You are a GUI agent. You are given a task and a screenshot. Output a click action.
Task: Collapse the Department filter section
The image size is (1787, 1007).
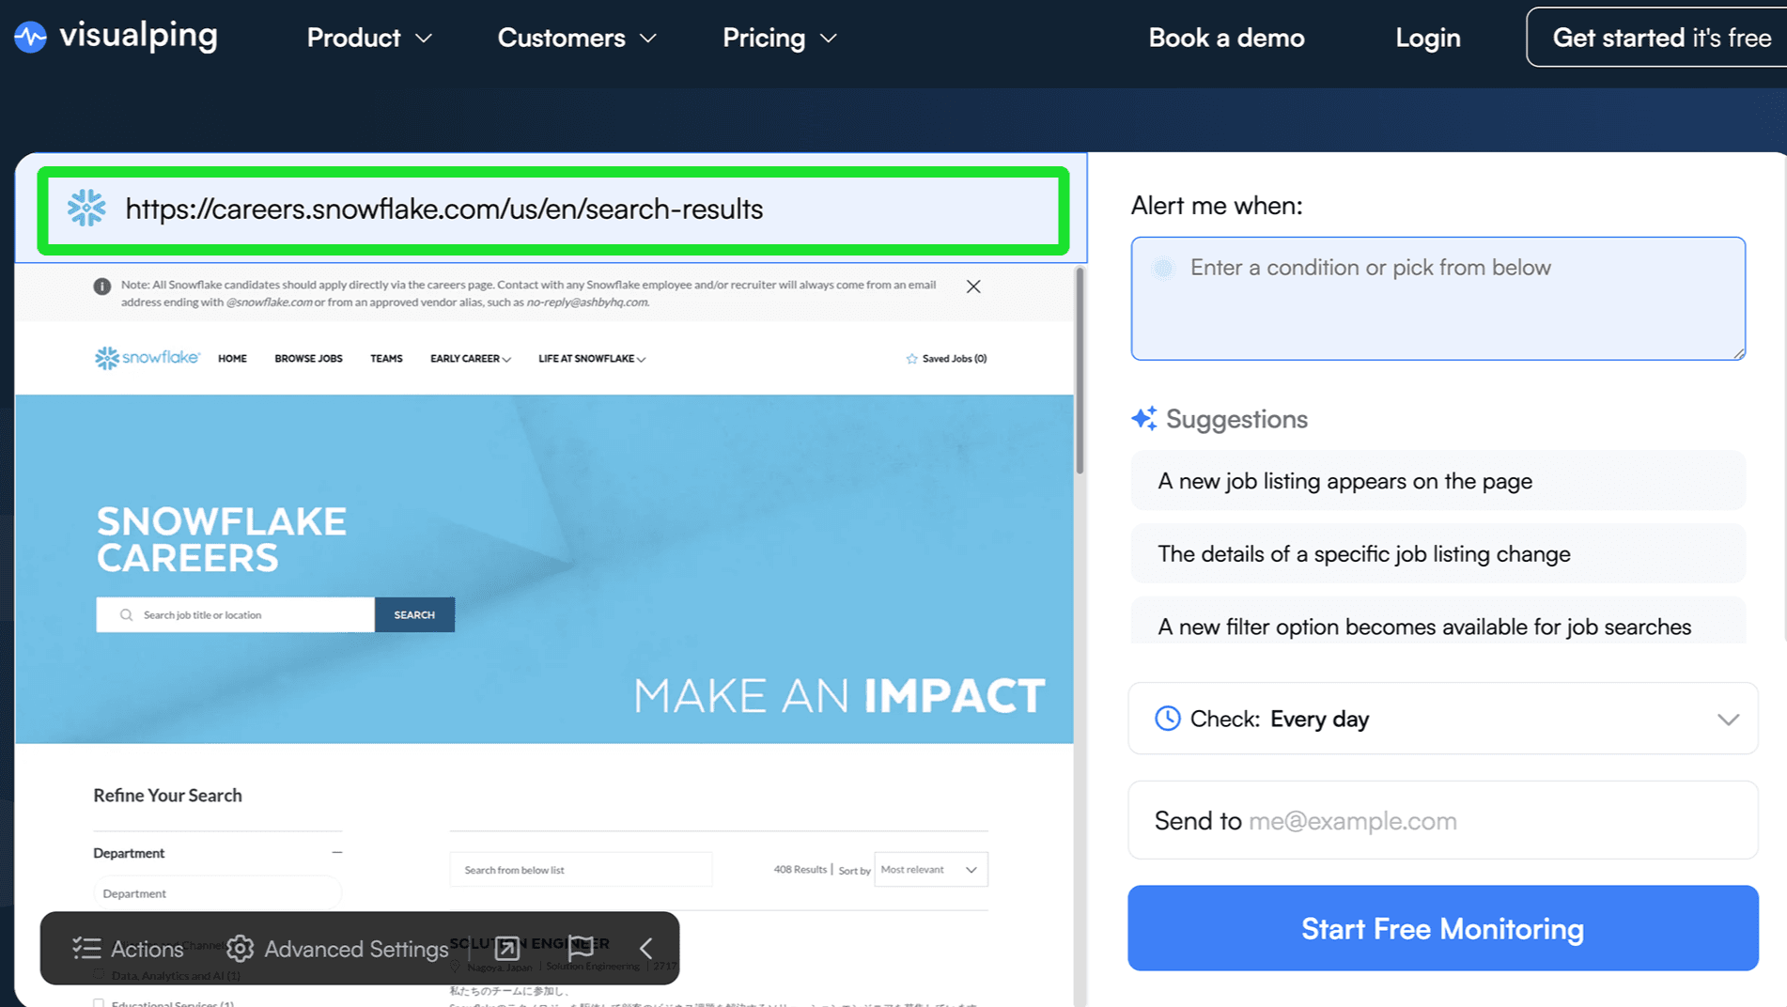point(337,852)
